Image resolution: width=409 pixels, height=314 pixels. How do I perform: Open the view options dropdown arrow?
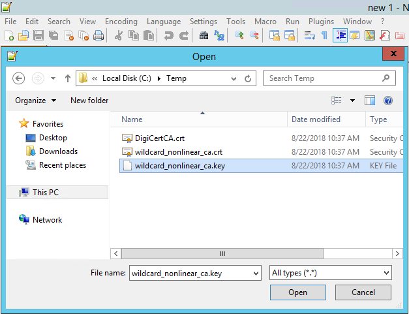[x=352, y=101]
